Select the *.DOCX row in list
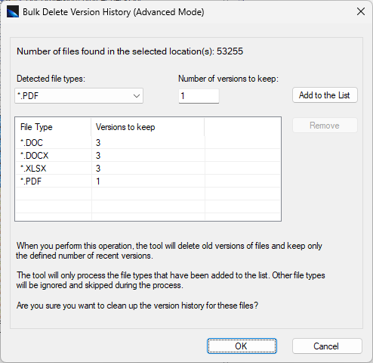 [x=148, y=156]
